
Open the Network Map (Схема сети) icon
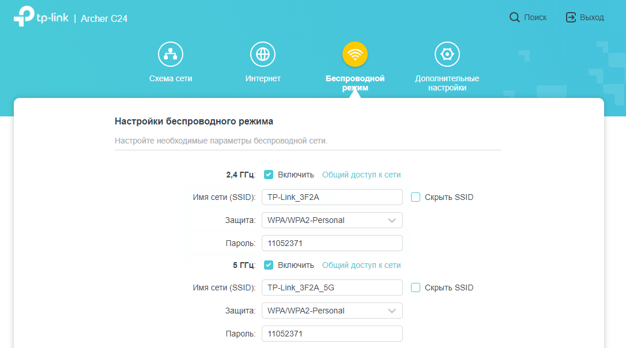pyautogui.click(x=171, y=54)
